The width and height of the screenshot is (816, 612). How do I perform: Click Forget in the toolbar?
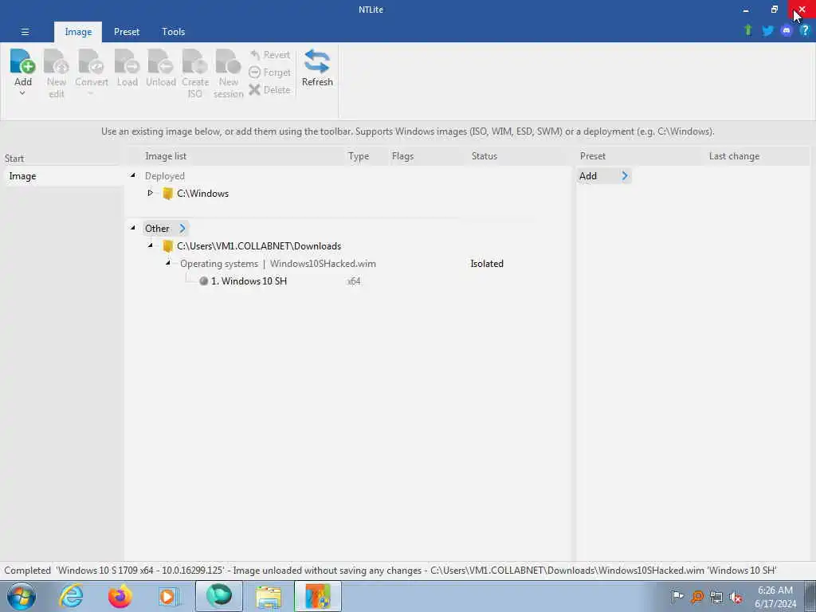270,73
